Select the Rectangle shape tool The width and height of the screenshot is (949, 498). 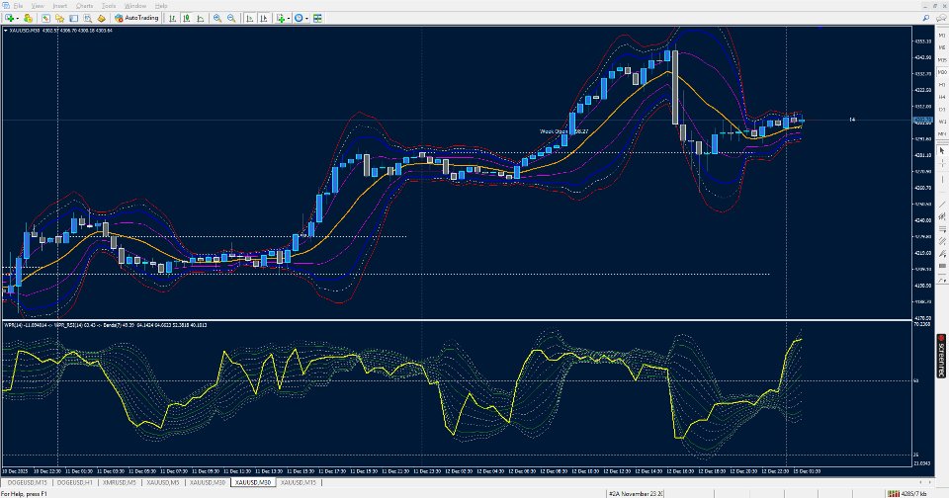tap(942, 266)
